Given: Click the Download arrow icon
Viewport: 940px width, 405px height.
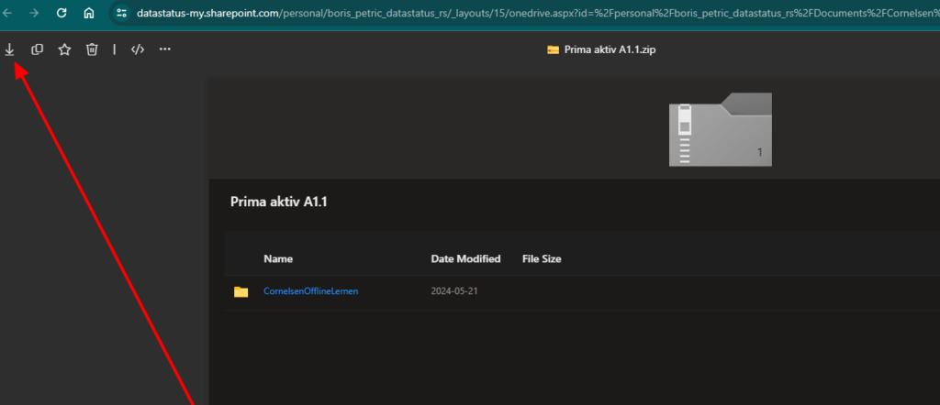Looking at the screenshot, I should point(9,49).
